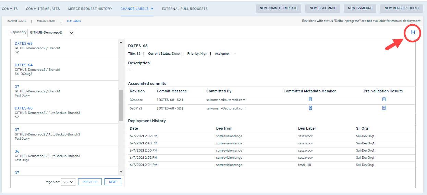
Task: Select label 36 Test Bug1 entry
Action: tap(17, 151)
